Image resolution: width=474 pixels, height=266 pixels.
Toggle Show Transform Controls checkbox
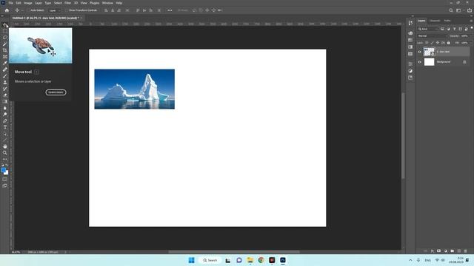(67, 10)
